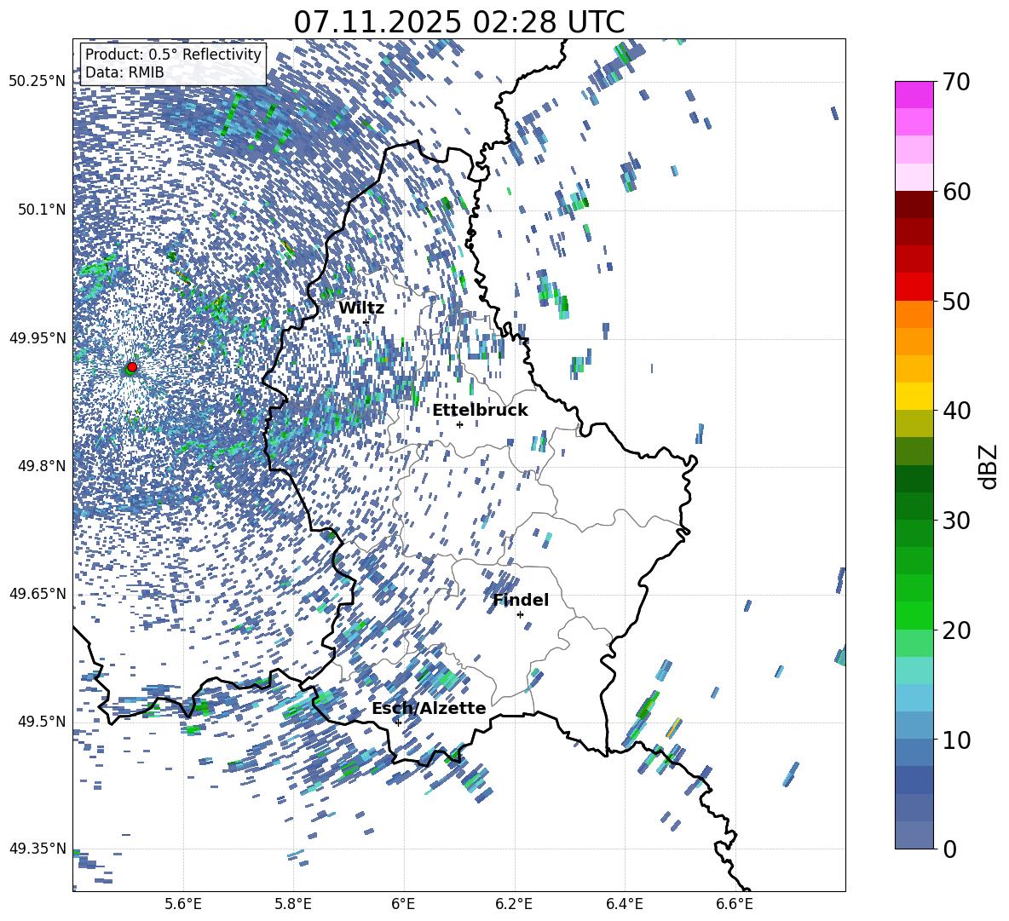Click the 50 colorbar tick label
This screenshot has width=1009, height=921.
(x=957, y=302)
